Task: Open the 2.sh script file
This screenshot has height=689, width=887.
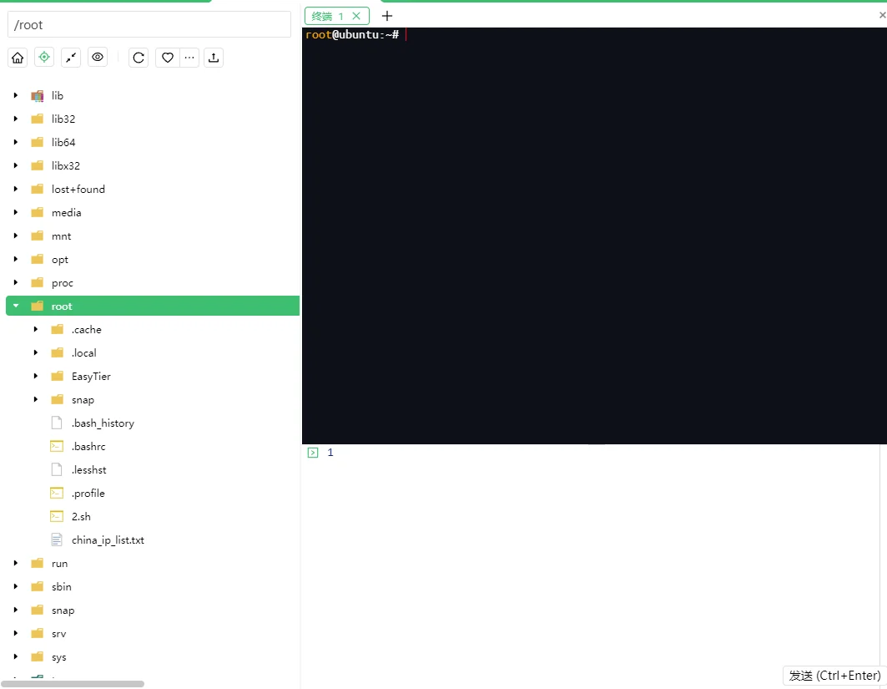Action: 81,517
